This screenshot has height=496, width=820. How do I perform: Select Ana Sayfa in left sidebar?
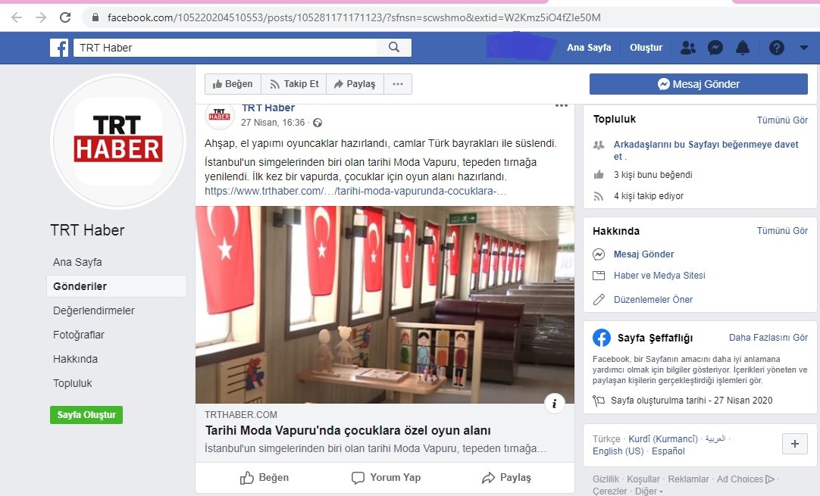[x=77, y=262]
